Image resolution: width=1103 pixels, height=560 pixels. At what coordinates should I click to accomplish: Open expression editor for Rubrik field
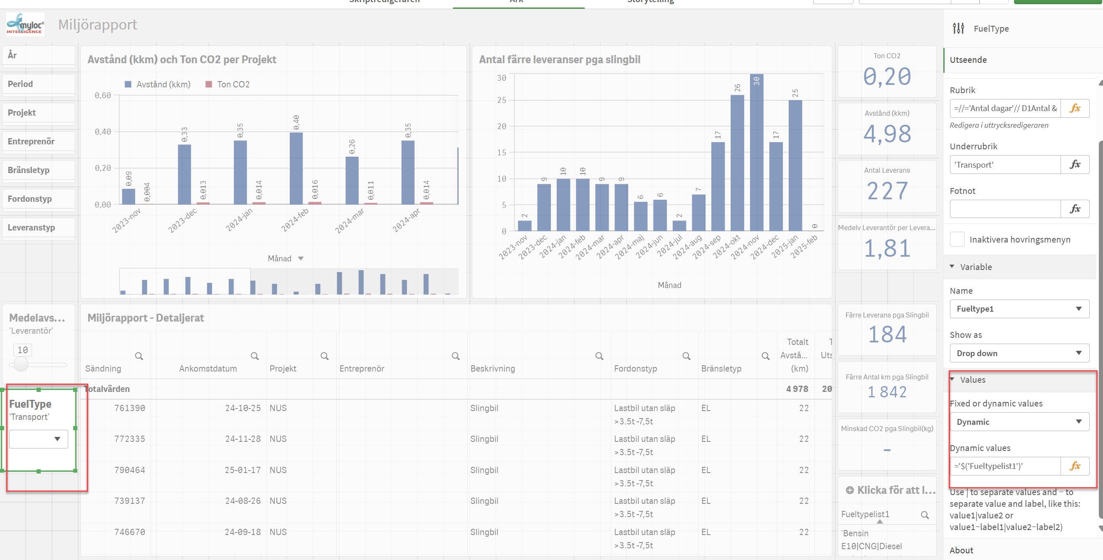pyautogui.click(x=1075, y=109)
